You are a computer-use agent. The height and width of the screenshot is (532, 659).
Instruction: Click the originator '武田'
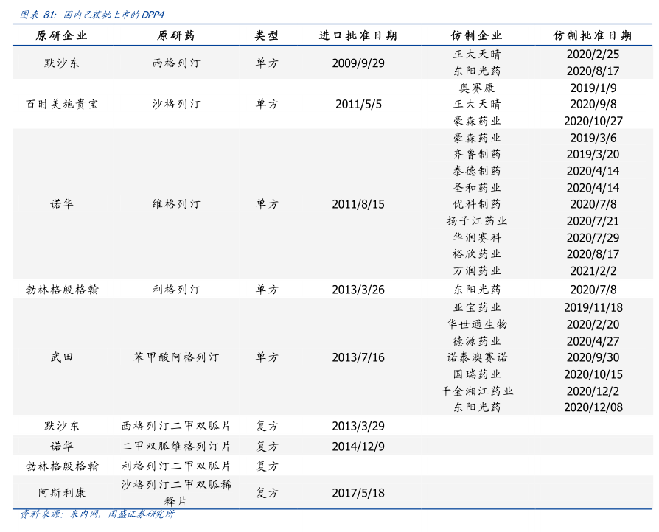(62, 357)
